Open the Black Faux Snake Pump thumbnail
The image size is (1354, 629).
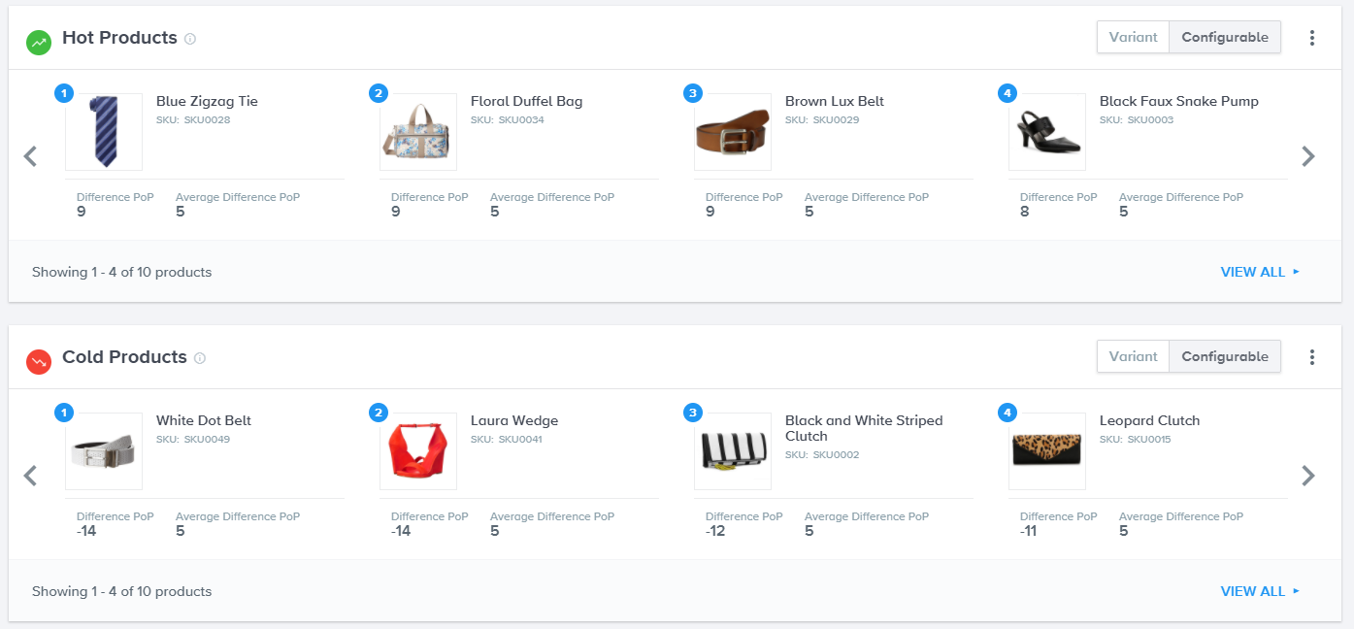(x=1047, y=132)
